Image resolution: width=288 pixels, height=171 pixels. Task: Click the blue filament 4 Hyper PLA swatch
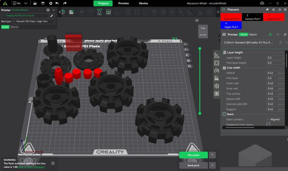tap(231, 25)
